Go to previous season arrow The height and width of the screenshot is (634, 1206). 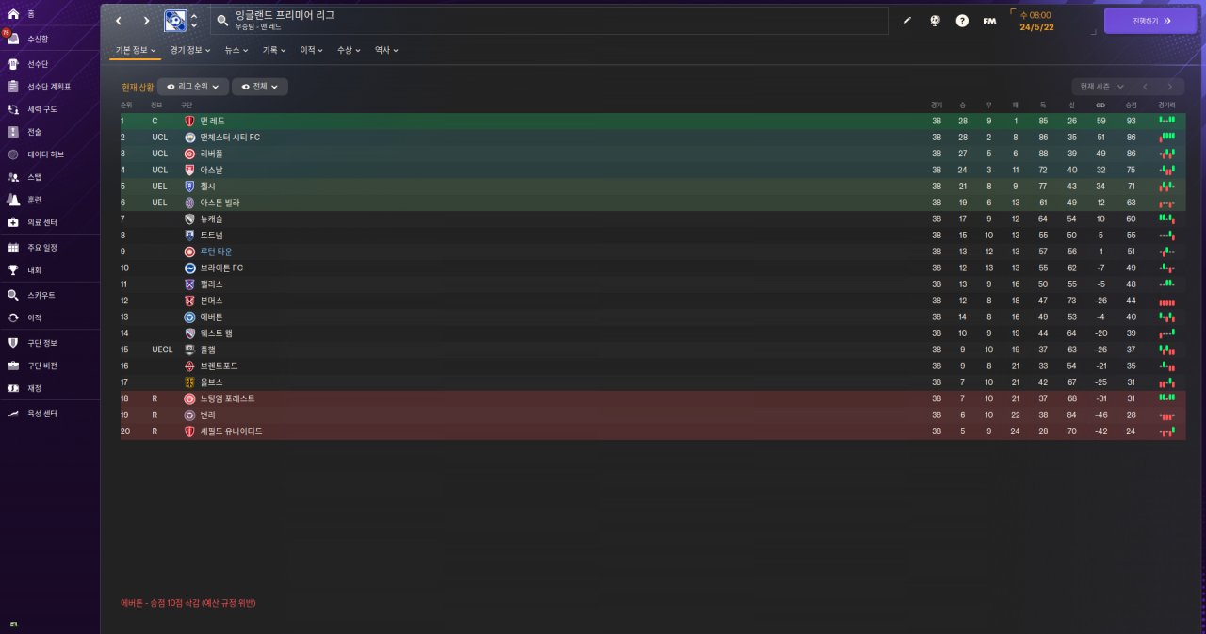[1145, 87]
